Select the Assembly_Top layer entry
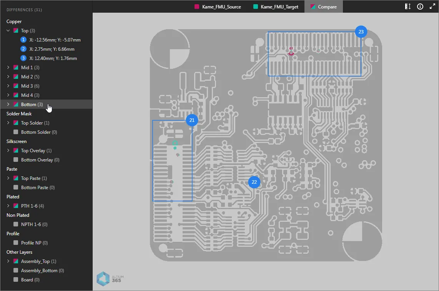 coord(35,261)
